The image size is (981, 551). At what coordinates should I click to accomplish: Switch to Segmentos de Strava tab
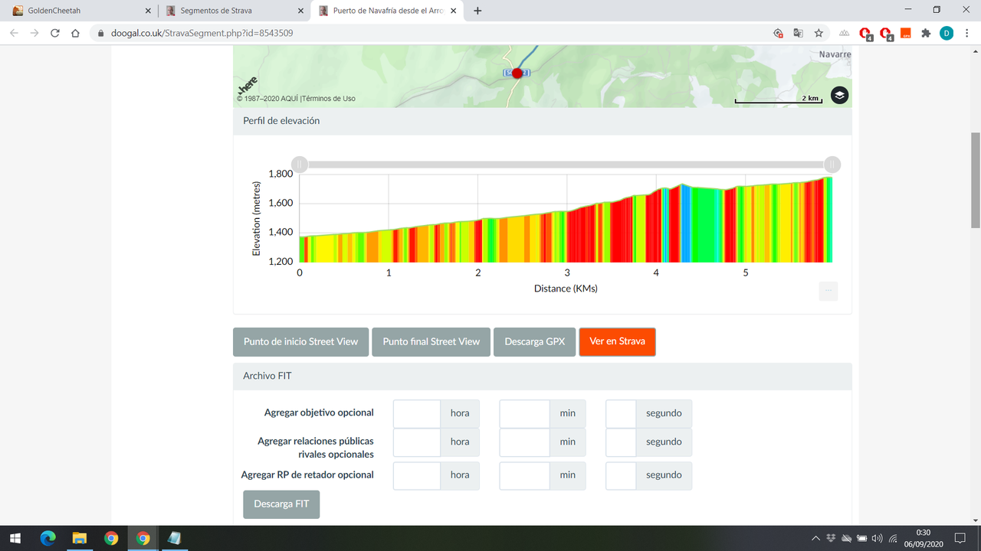(234, 11)
